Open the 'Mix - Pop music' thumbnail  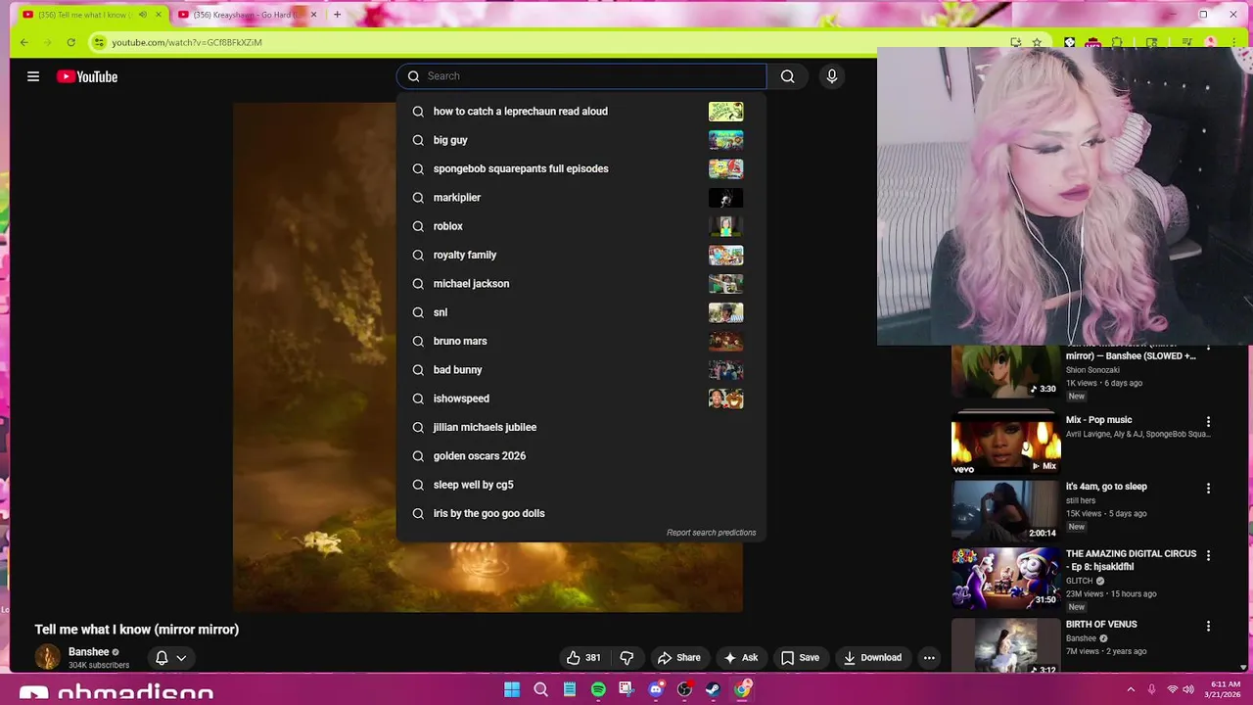pos(1006,444)
